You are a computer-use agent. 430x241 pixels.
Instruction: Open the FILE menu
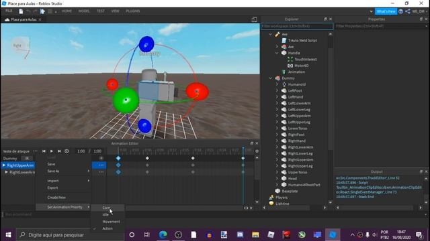[9, 11]
